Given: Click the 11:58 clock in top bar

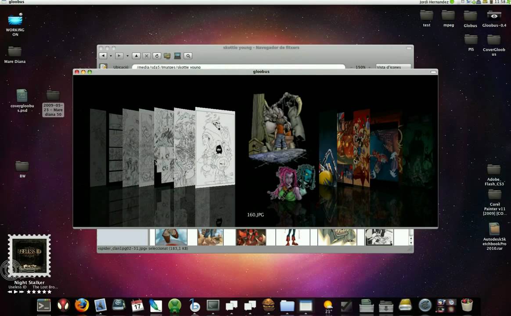Looking at the screenshot, I should (x=500, y=2).
